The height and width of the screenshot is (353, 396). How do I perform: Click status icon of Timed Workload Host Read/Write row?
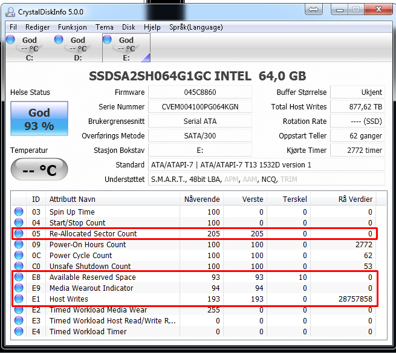point(19,320)
